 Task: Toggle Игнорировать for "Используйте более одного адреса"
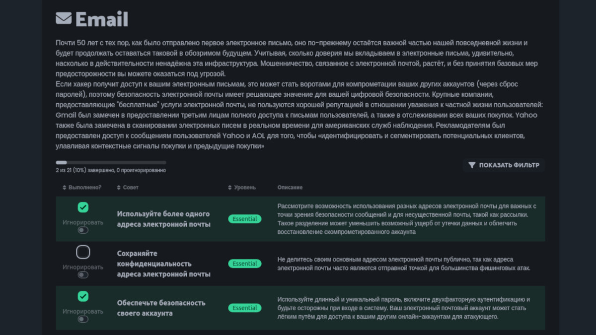click(x=83, y=230)
